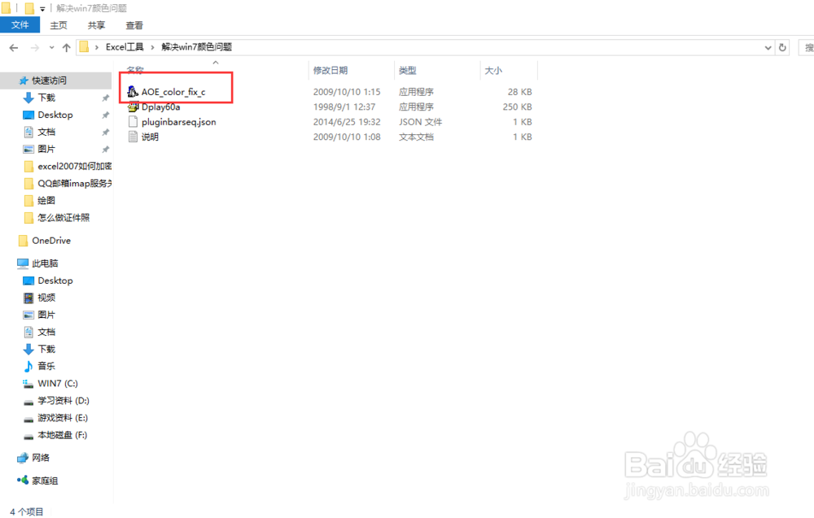Viewport: 814px width, 518px height.
Task: Select the pluginbarseq.json file icon
Action: click(x=133, y=122)
